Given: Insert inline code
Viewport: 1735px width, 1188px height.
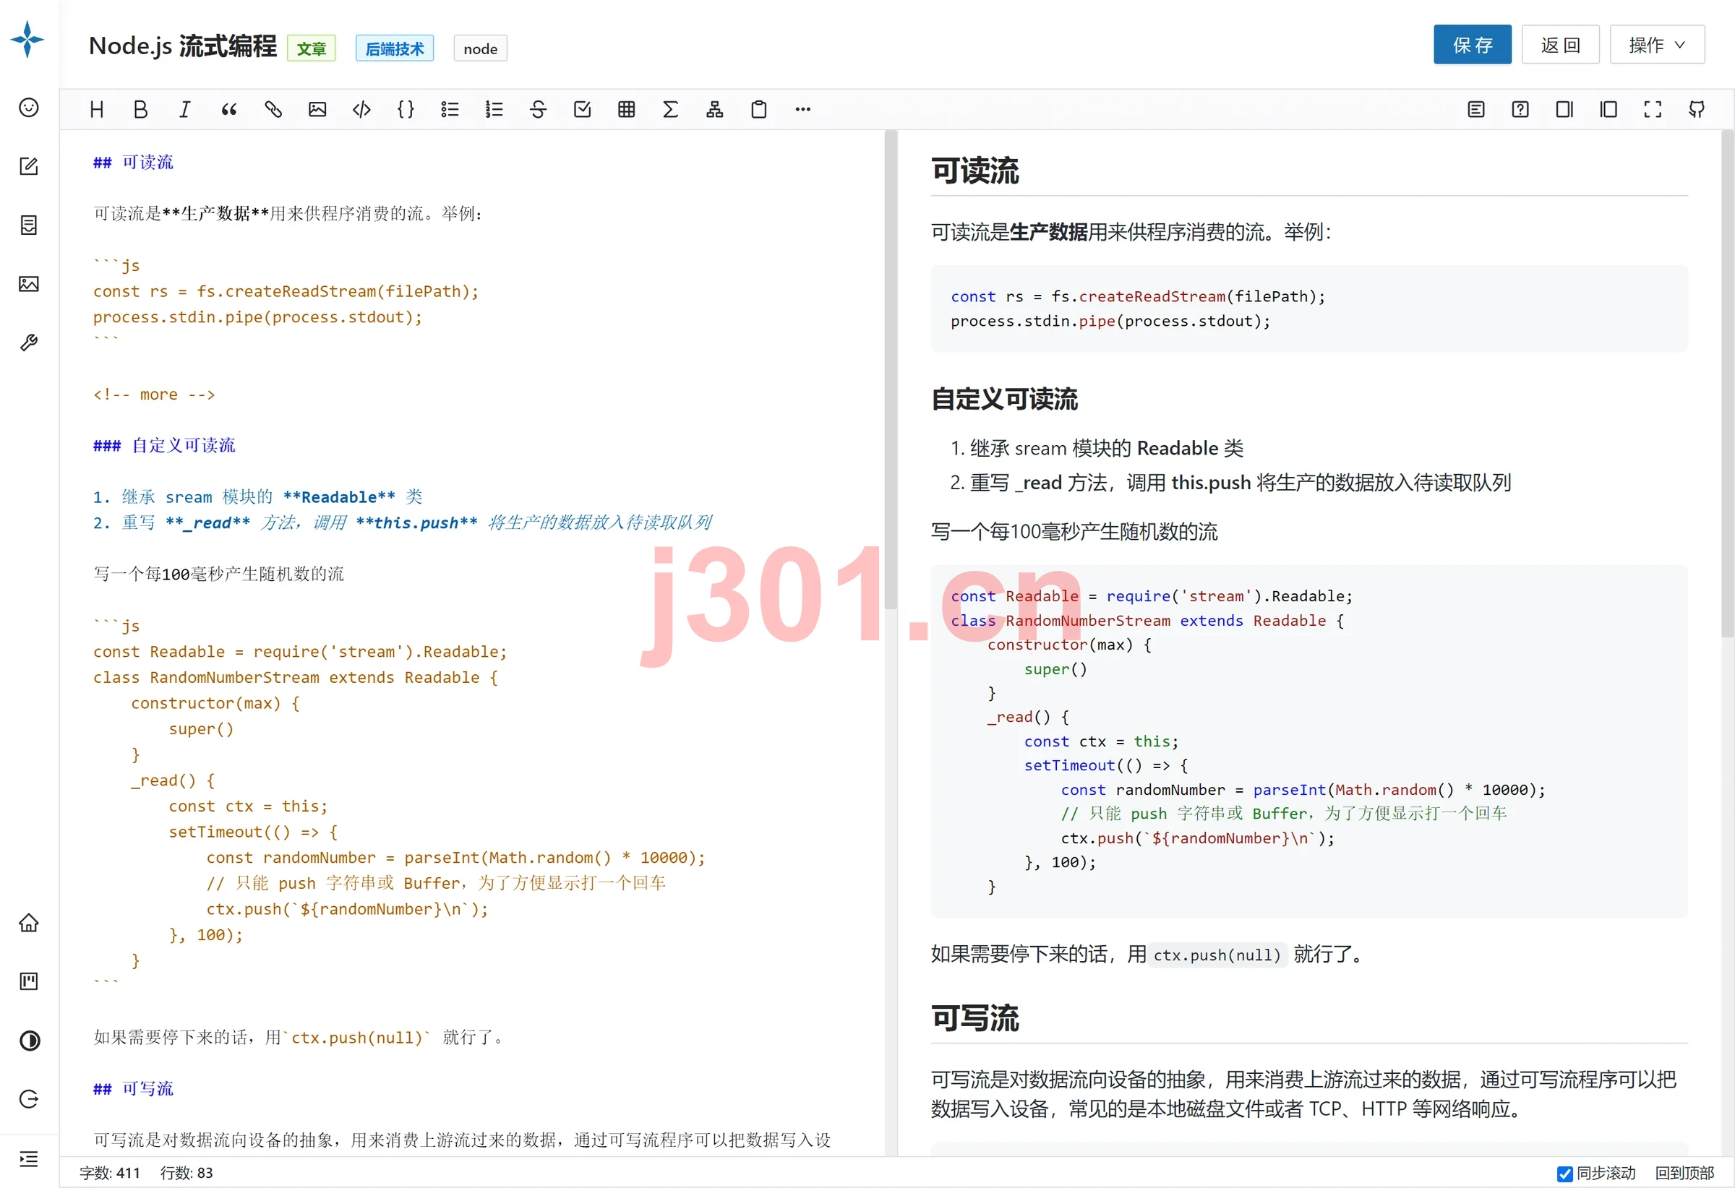Looking at the screenshot, I should click(x=361, y=110).
